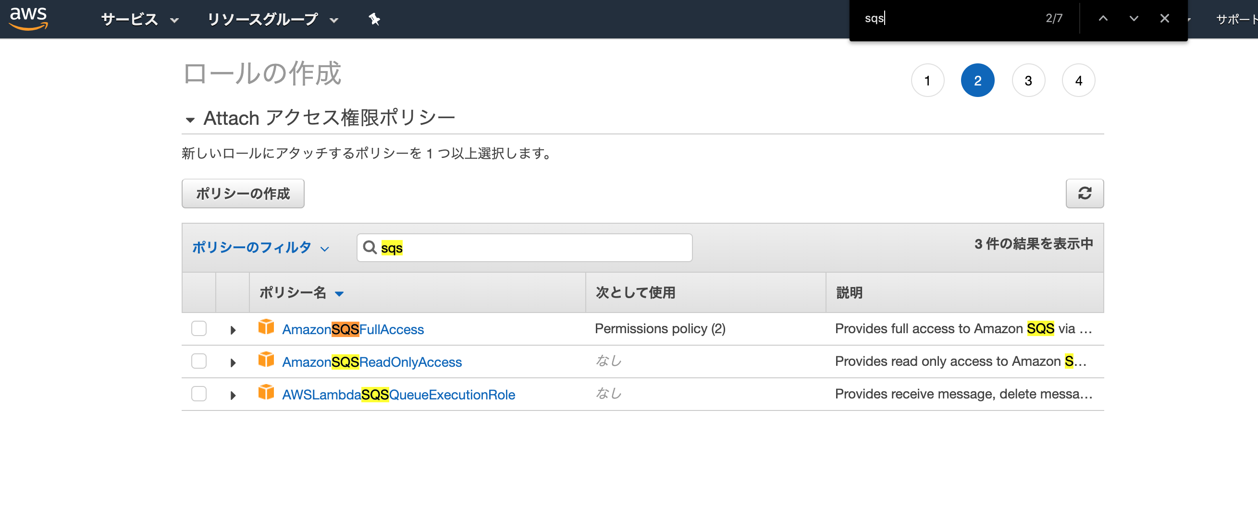Click the 3 件の結果を表示中 result count
The image size is (1258, 530).
[1033, 243]
